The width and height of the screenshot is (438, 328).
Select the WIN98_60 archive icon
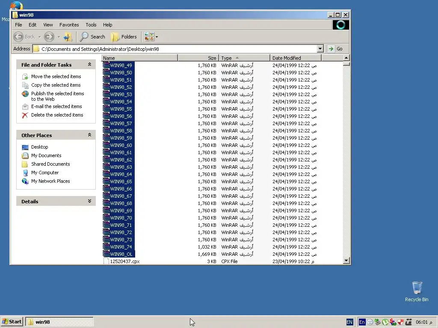tap(106, 145)
